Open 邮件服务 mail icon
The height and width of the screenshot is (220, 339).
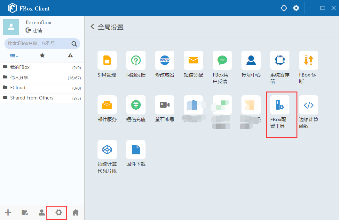(x=107, y=105)
